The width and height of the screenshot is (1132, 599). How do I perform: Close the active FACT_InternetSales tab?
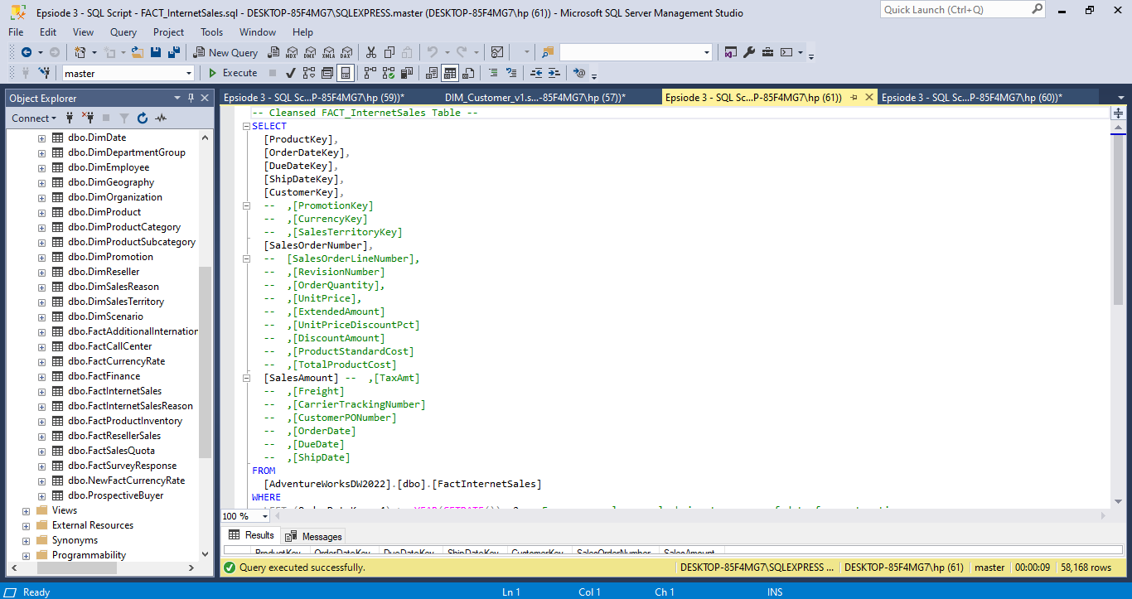[869, 98]
